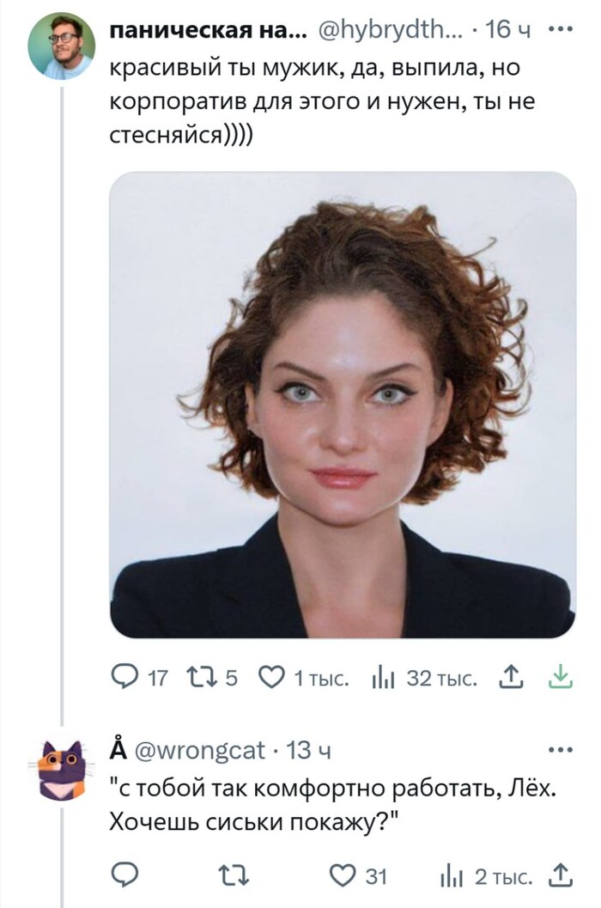Screen dimensions: 601x908
Task: Open the portrait photo attached to the tweet
Action: point(343,405)
